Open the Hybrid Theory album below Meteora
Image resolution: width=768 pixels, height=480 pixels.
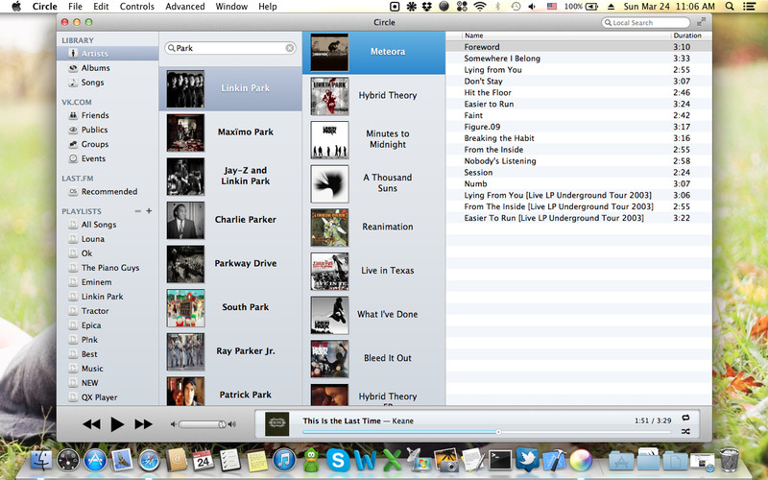(373, 95)
